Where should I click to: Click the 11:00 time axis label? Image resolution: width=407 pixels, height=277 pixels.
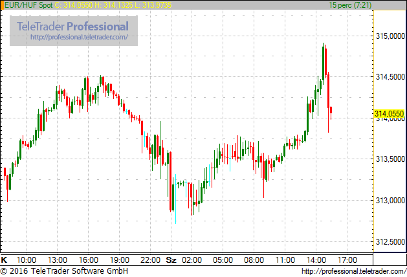[x=285, y=260]
